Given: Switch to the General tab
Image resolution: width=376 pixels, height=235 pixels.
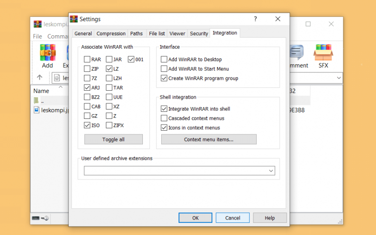Looking at the screenshot, I should point(83,33).
